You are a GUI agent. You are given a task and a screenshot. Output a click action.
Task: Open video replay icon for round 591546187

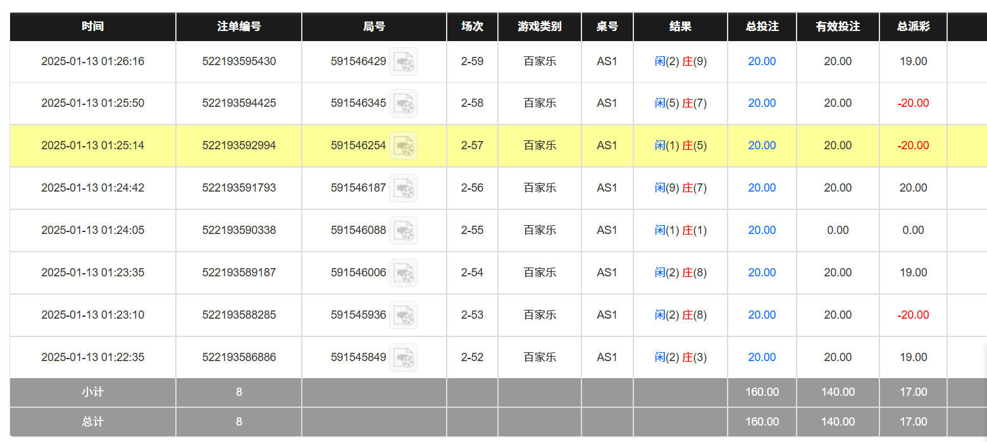coord(403,188)
